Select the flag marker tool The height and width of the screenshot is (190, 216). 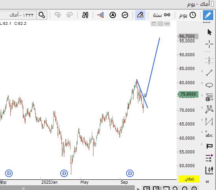click(209, 146)
